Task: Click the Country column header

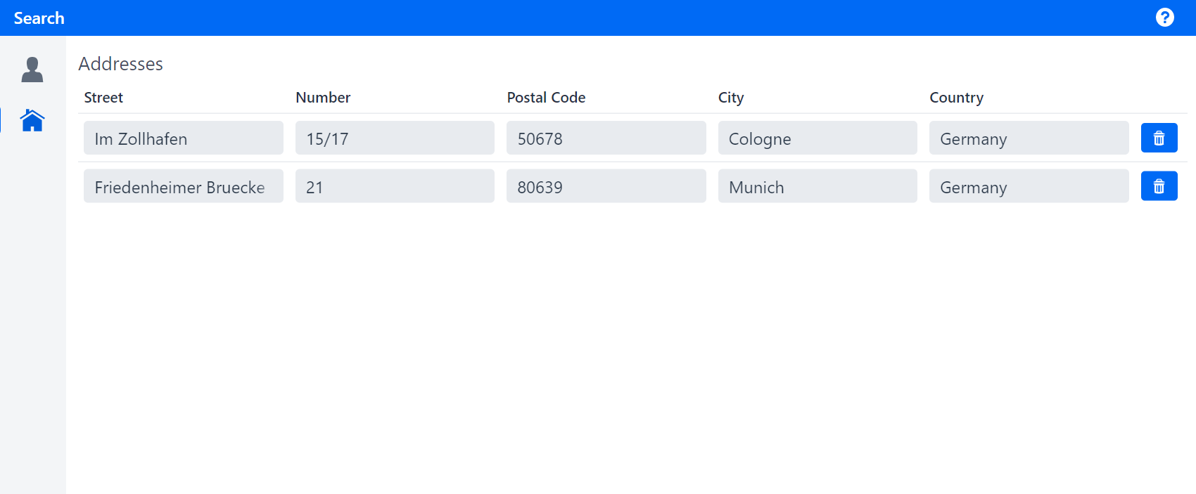Action: pyautogui.click(x=956, y=98)
